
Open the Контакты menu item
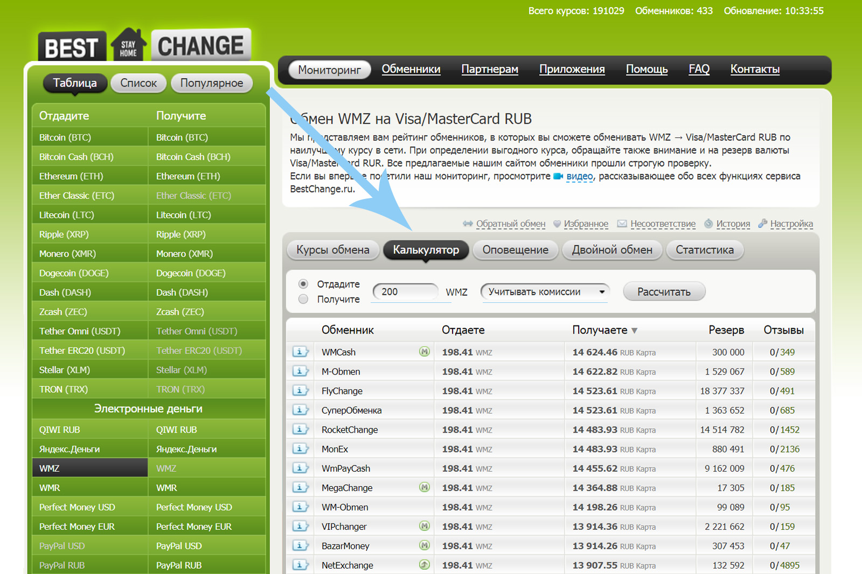click(755, 69)
